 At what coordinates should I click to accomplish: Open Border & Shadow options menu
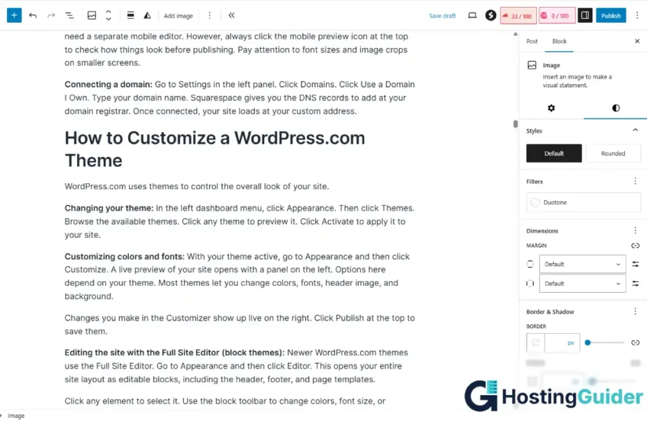(x=636, y=311)
